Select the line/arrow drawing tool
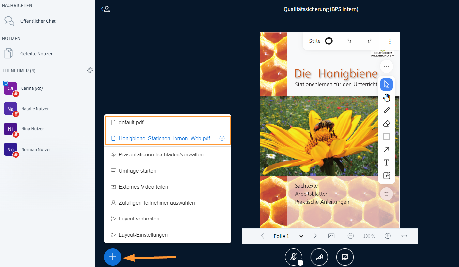The height and width of the screenshot is (267, 459). click(386, 149)
